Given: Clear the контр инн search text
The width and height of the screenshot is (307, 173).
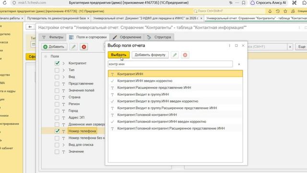Looking at the screenshot, I should tap(239, 64).
